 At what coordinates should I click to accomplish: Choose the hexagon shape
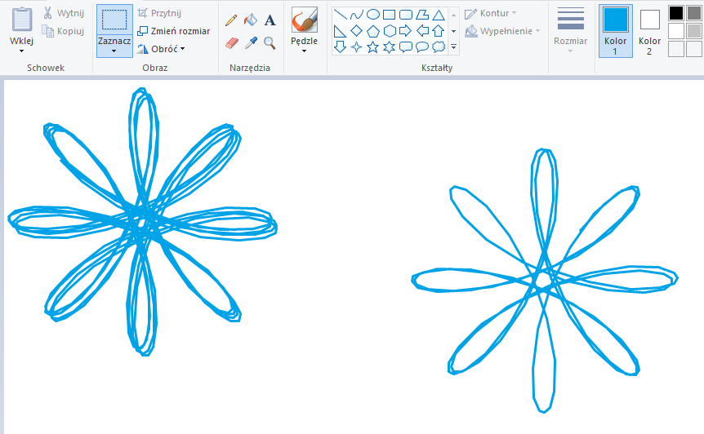tap(390, 31)
